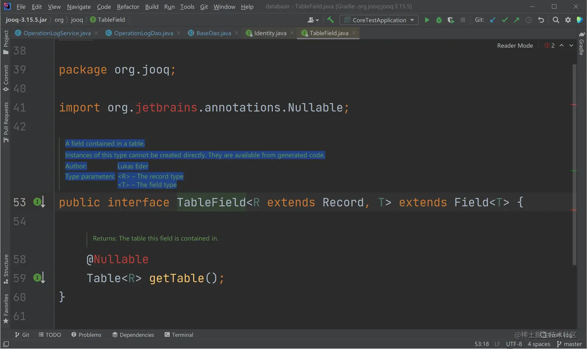Run with coverage icon in toolbar
The width and height of the screenshot is (587, 349).
(451, 20)
